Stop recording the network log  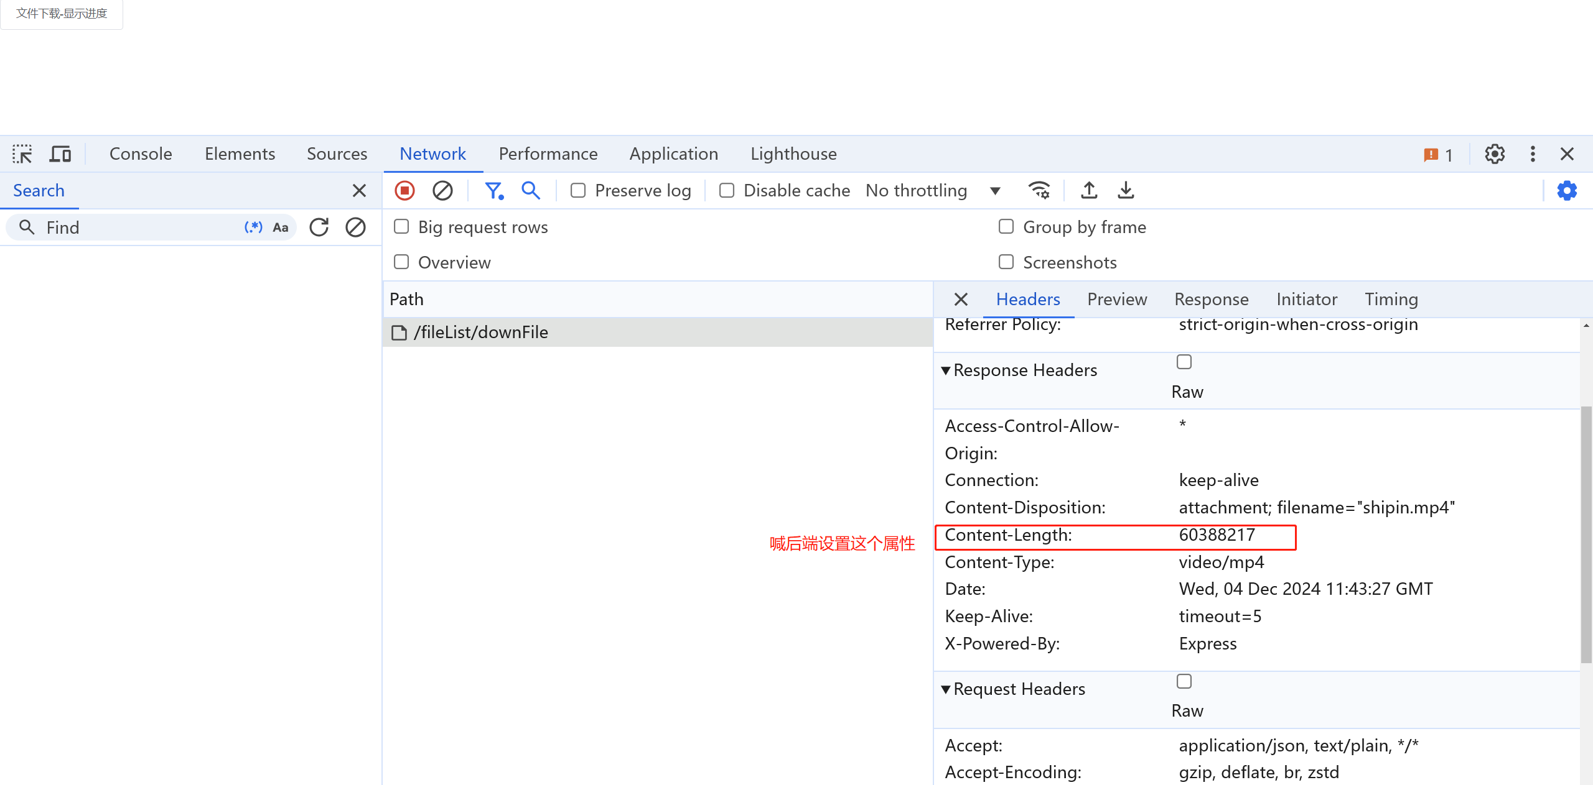point(404,190)
